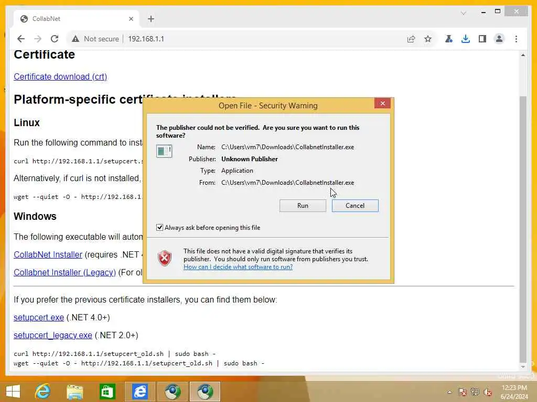Image resolution: width=537 pixels, height=402 pixels.
Task: Click the address bar URL 192.168.1.1
Action: click(146, 39)
